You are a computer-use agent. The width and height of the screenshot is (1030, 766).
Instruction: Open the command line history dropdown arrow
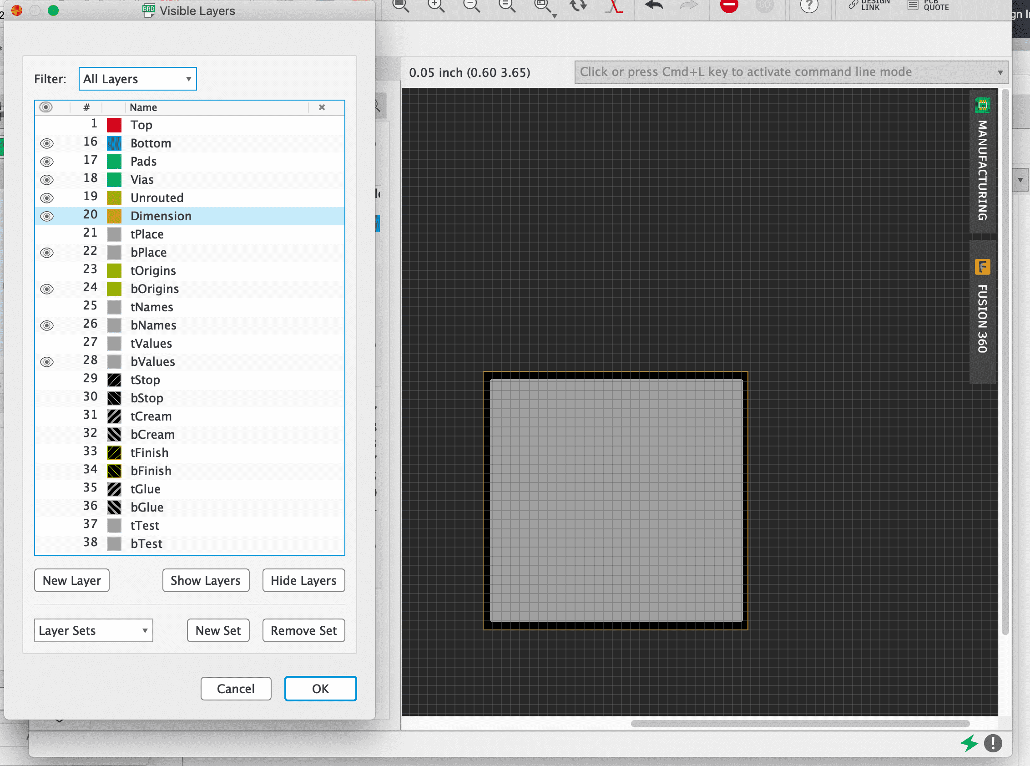pyautogui.click(x=1000, y=73)
